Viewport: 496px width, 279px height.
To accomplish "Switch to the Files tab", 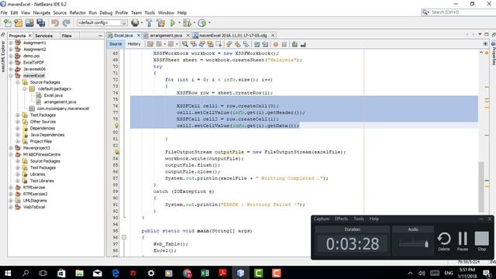I will coord(67,36).
